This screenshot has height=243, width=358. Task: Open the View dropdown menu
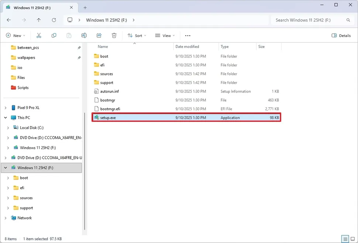pyautogui.click(x=165, y=35)
